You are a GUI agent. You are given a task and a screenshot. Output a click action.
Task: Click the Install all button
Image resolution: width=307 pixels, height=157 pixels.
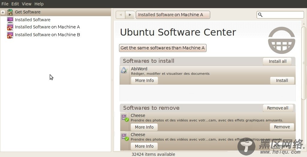tap(277, 61)
